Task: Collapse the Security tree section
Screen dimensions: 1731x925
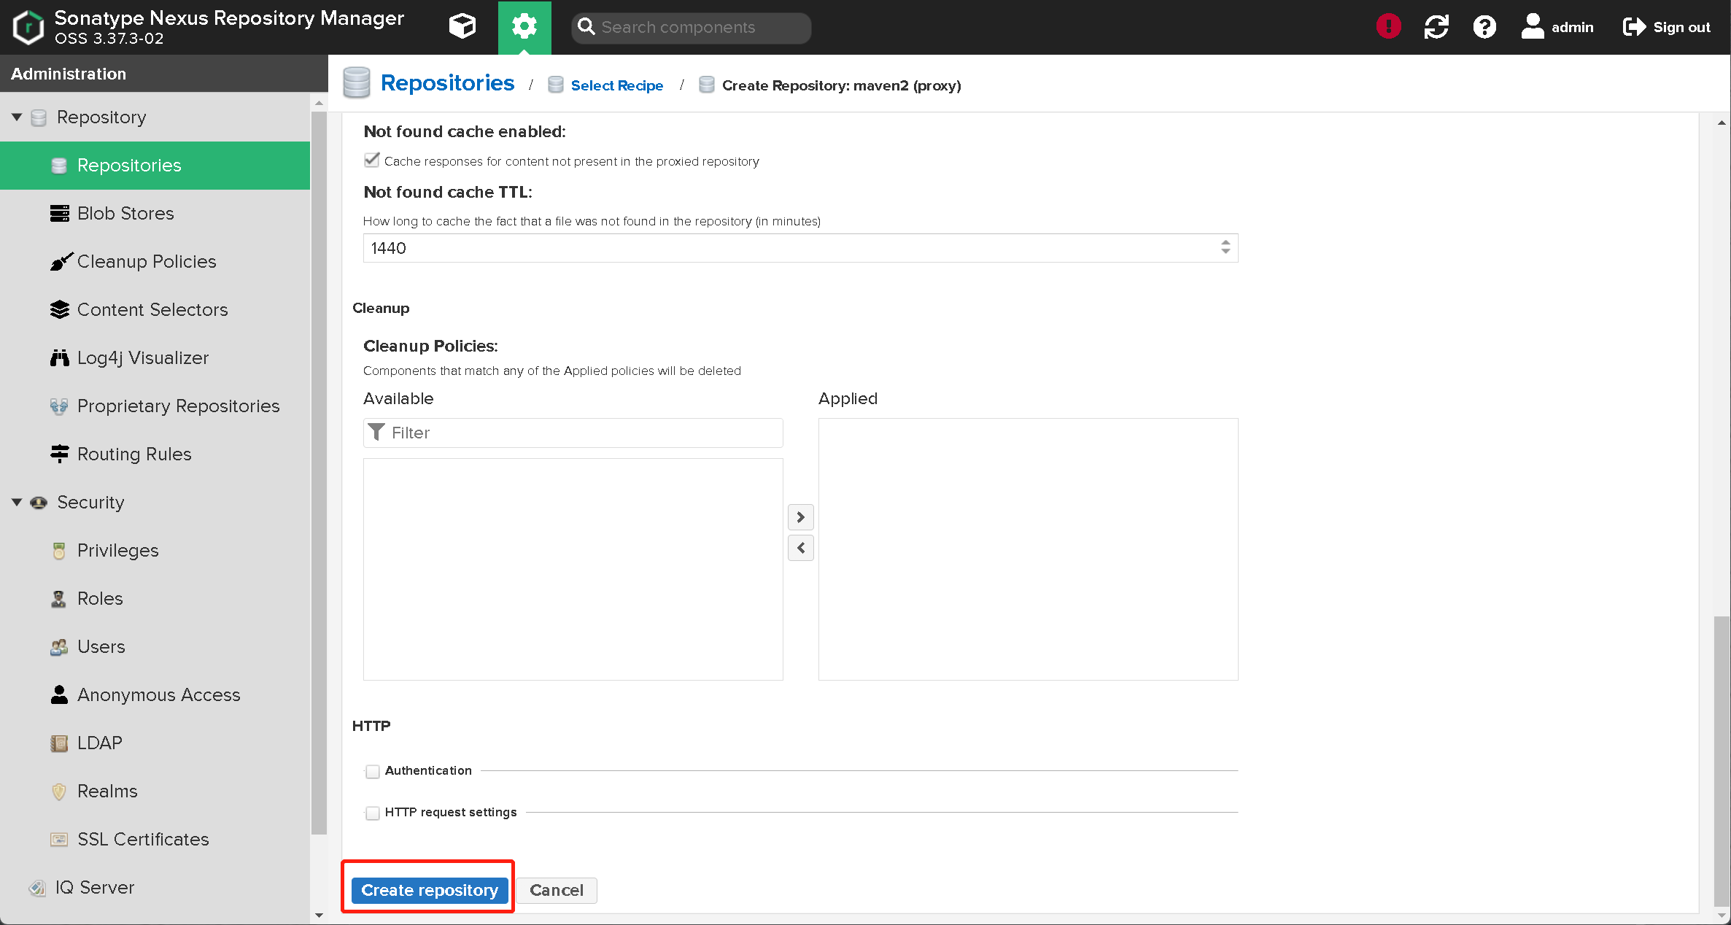Action: pyautogui.click(x=17, y=502)
